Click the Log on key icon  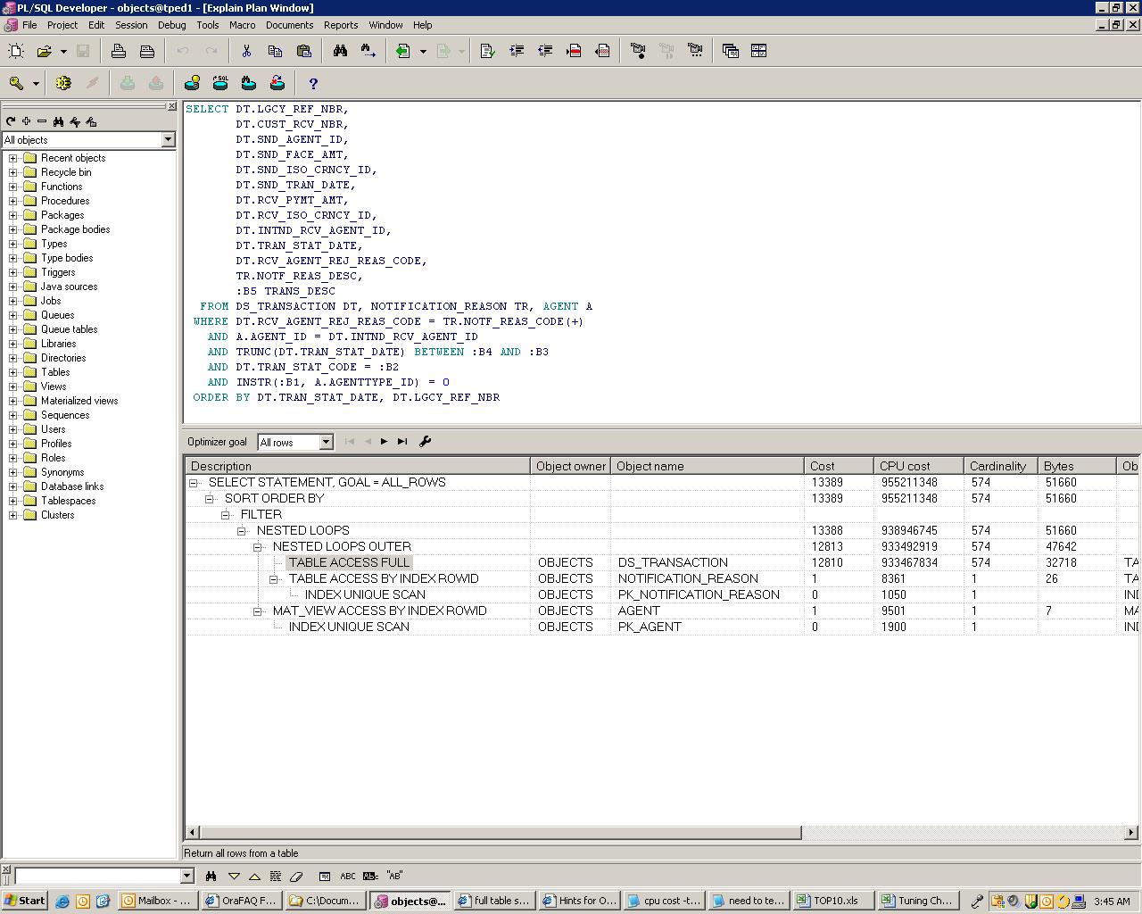pyautogui.click(x=16, y=84)
